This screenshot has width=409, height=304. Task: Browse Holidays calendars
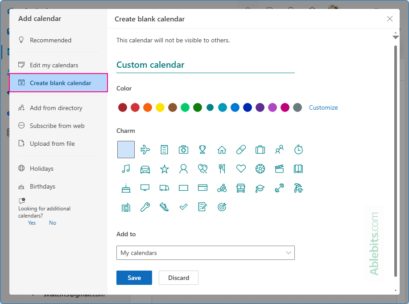point(58,168)
